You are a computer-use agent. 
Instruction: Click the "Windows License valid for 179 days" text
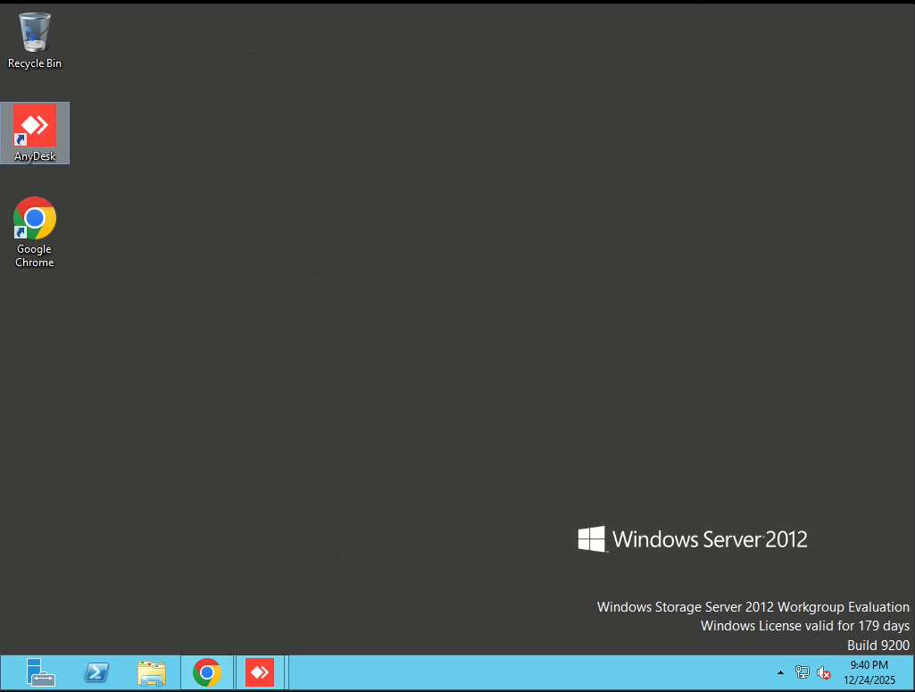tap(804, 626)
